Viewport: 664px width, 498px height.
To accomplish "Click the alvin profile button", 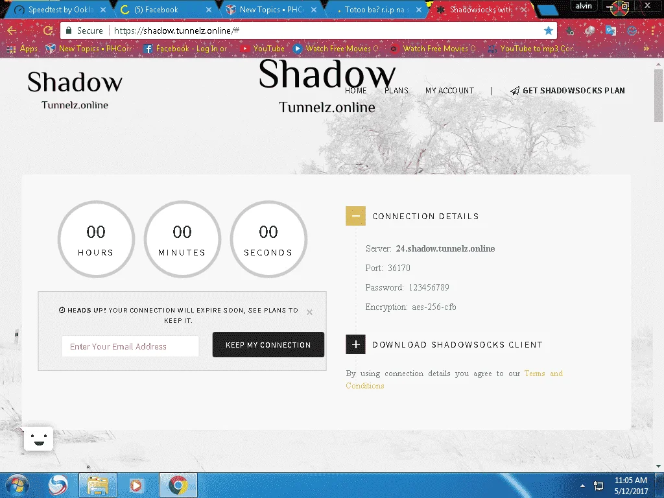I will [x=584, y=6].
